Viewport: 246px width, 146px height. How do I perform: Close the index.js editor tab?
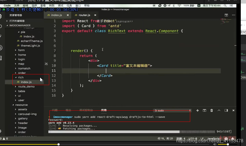68,15
